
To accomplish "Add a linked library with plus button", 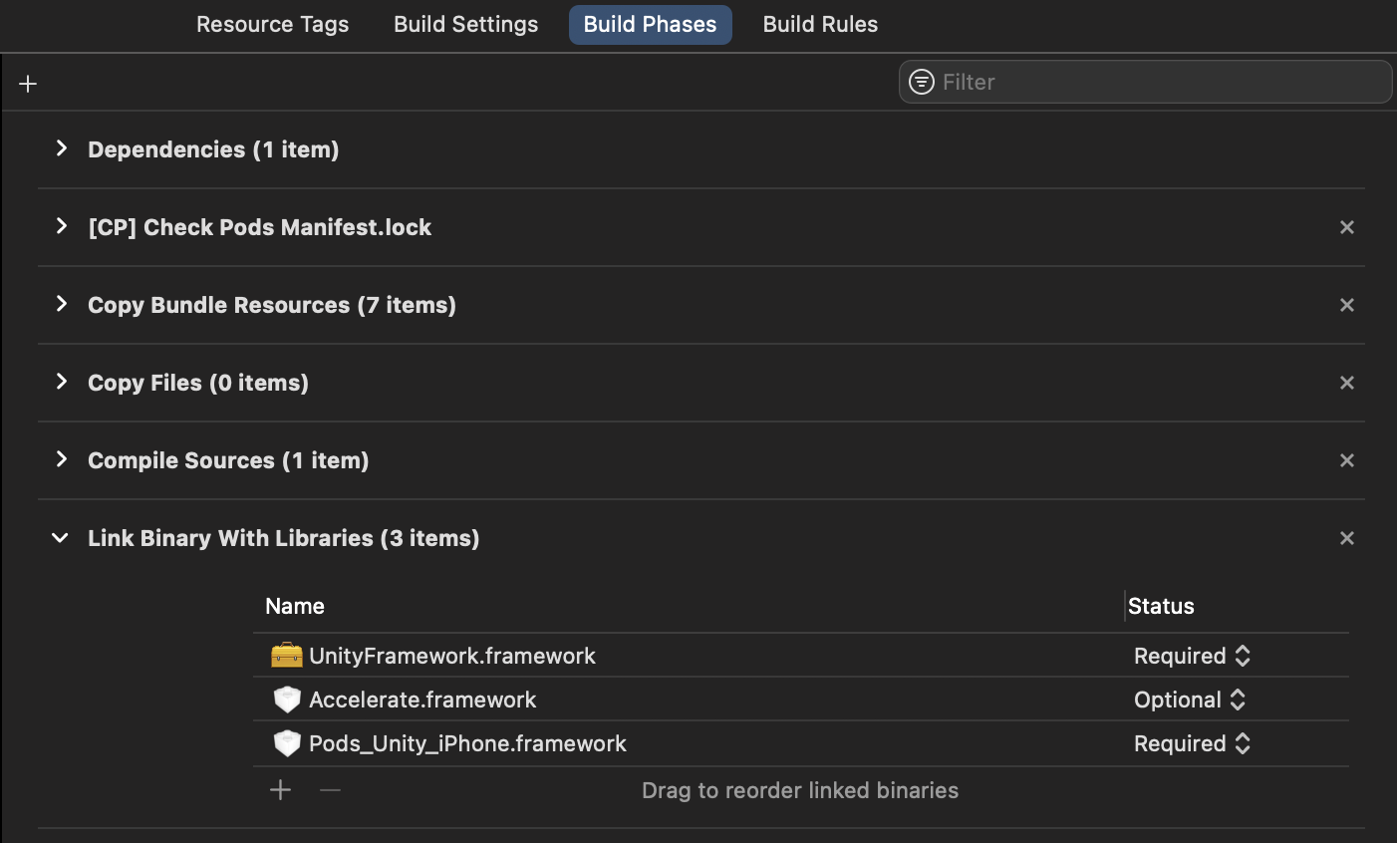I will click(x=281, y=790).
